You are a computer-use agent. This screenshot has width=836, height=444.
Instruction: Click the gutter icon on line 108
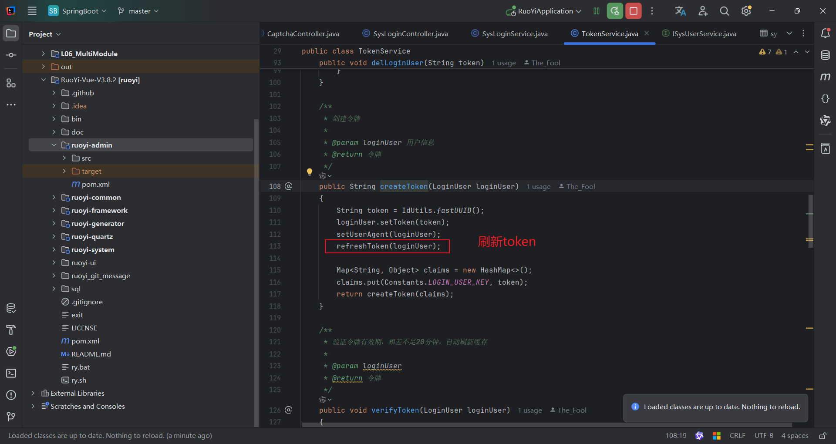288,186
